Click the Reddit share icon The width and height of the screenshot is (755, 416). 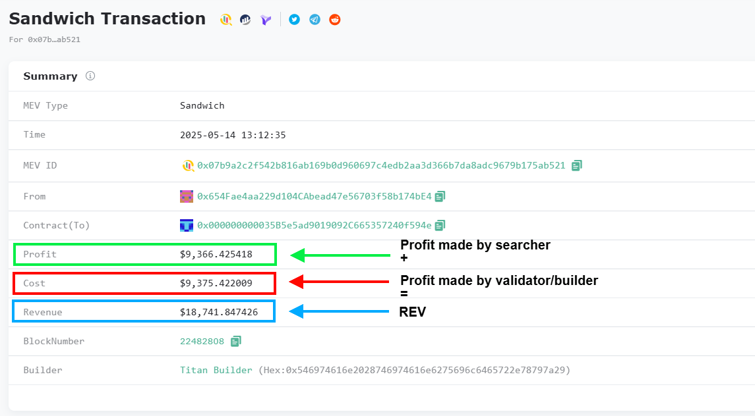335,19
